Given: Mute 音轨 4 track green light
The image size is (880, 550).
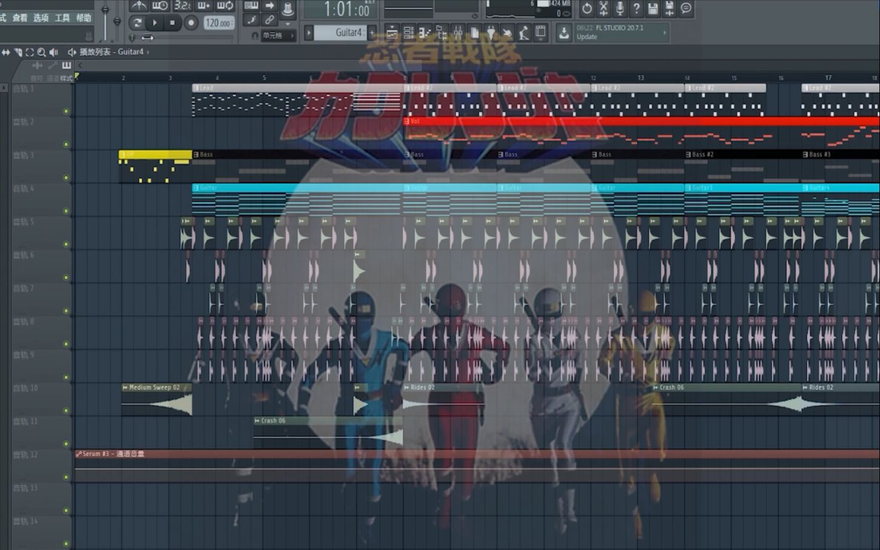Looking at the screenshot, I should click(66, 211).
